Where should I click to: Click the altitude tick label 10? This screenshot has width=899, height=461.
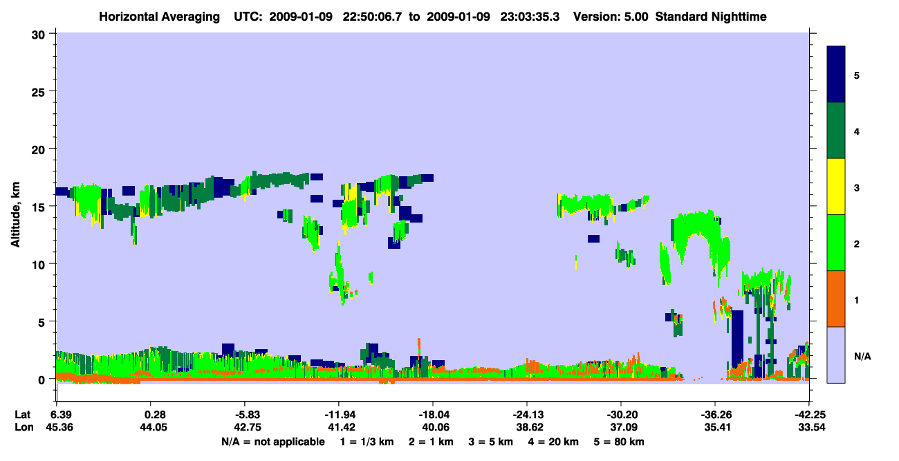(39, 264)
